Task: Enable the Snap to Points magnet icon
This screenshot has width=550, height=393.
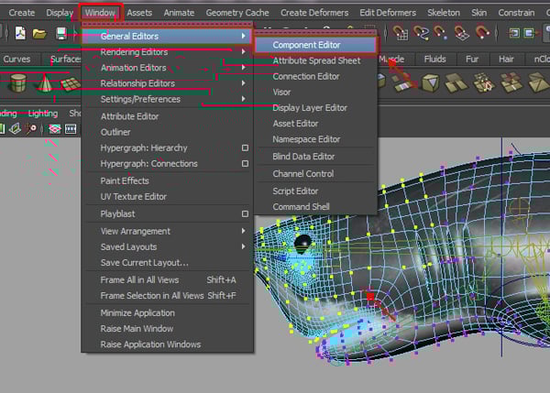Action: point(442,33)
